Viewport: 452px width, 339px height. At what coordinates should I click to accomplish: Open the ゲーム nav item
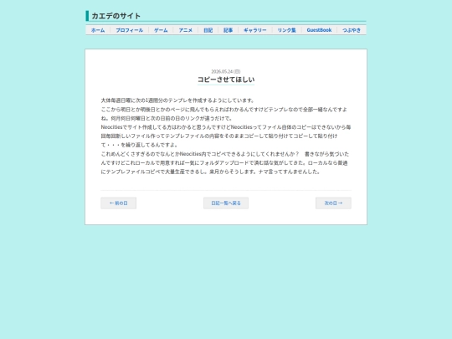pos(161,30)
